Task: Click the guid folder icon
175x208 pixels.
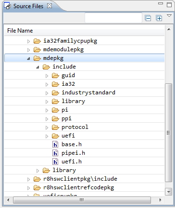Action: [55, 76]
